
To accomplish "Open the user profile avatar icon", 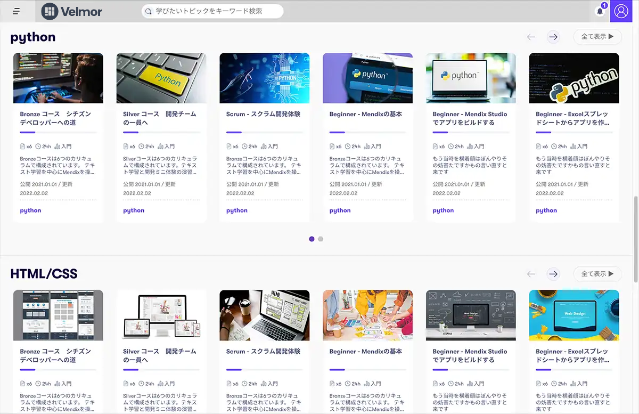I will pyautogui.click(x=621, y=11).
